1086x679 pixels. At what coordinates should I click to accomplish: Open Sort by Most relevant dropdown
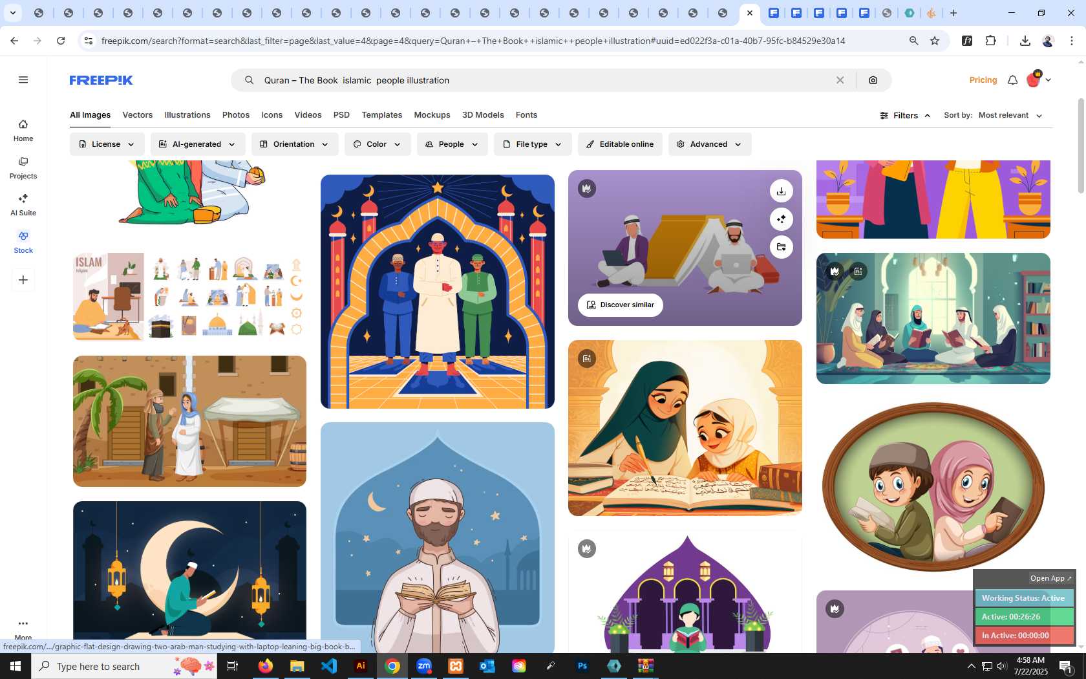coord(1010,115)
